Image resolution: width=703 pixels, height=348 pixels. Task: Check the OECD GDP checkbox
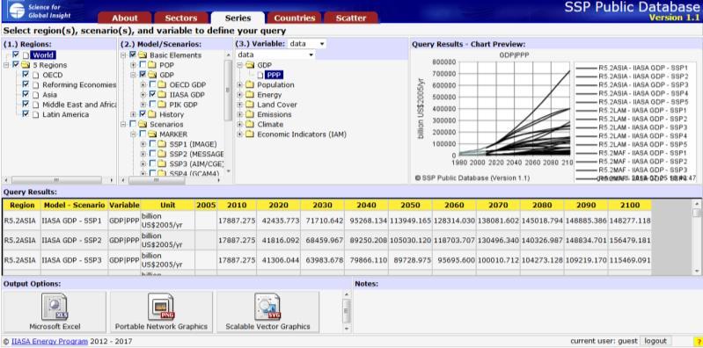pos(152,84)
